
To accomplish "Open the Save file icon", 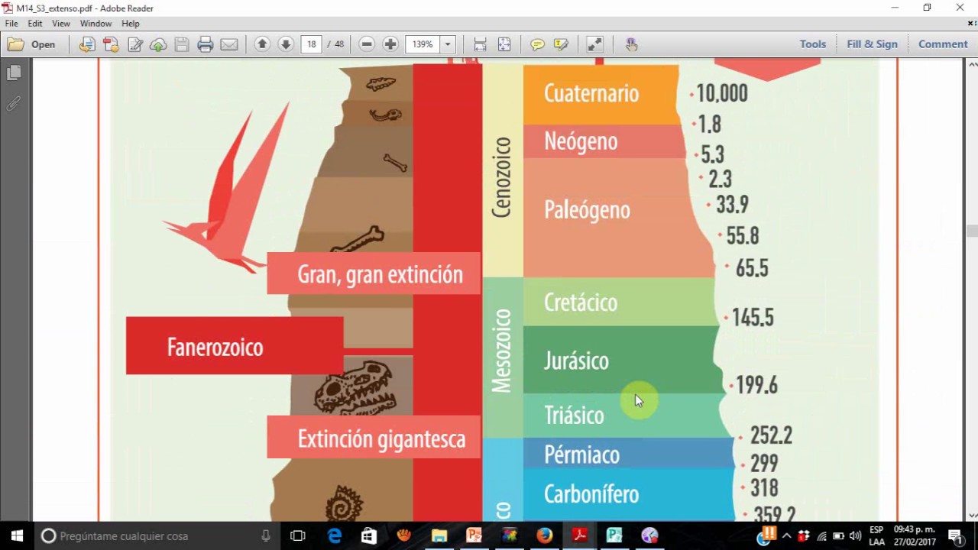I will (x=182, y=44).
